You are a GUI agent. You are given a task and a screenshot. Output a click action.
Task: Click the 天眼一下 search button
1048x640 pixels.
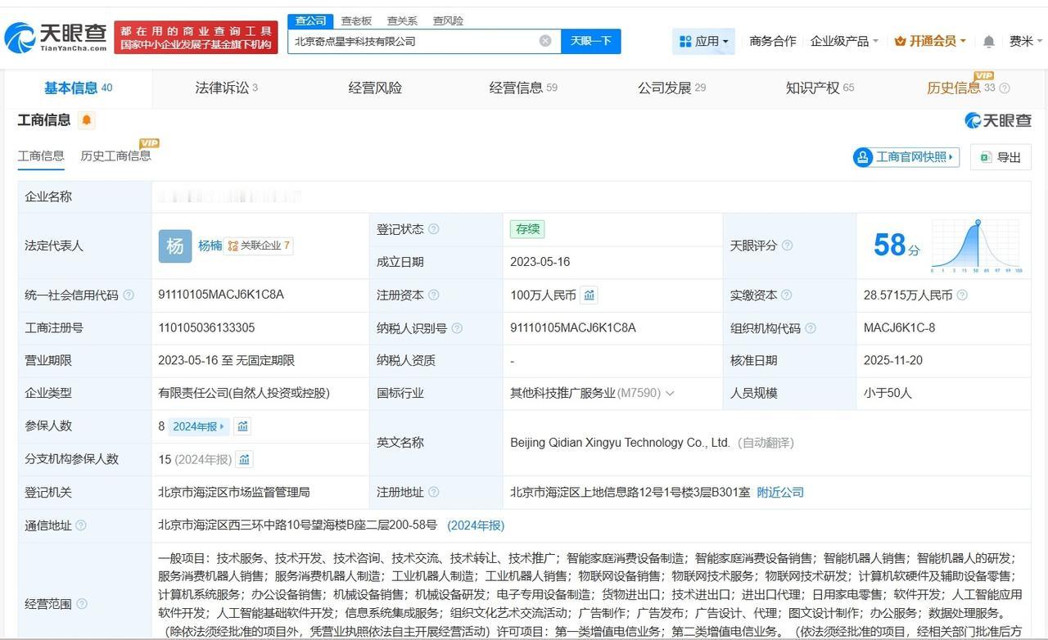pos(591,41)
